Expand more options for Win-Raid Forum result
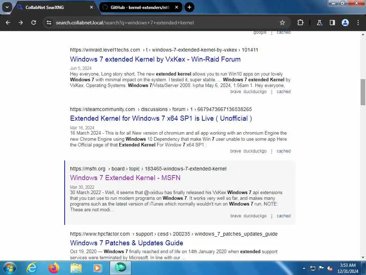The width and height of the screenshot is (366, 275). pos(272,92)
